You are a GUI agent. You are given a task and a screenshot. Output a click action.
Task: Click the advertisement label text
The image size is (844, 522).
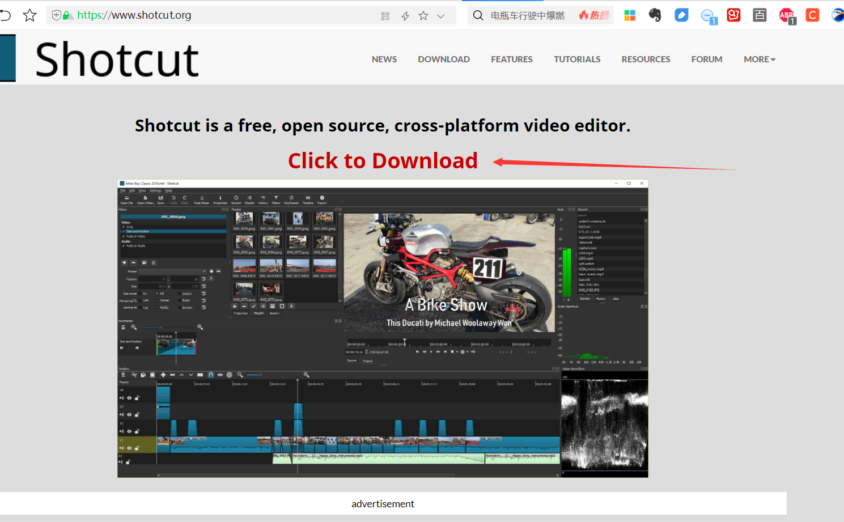[x=383, y=504]
